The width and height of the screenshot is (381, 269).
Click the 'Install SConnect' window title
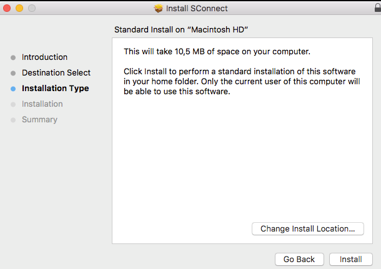197,9
